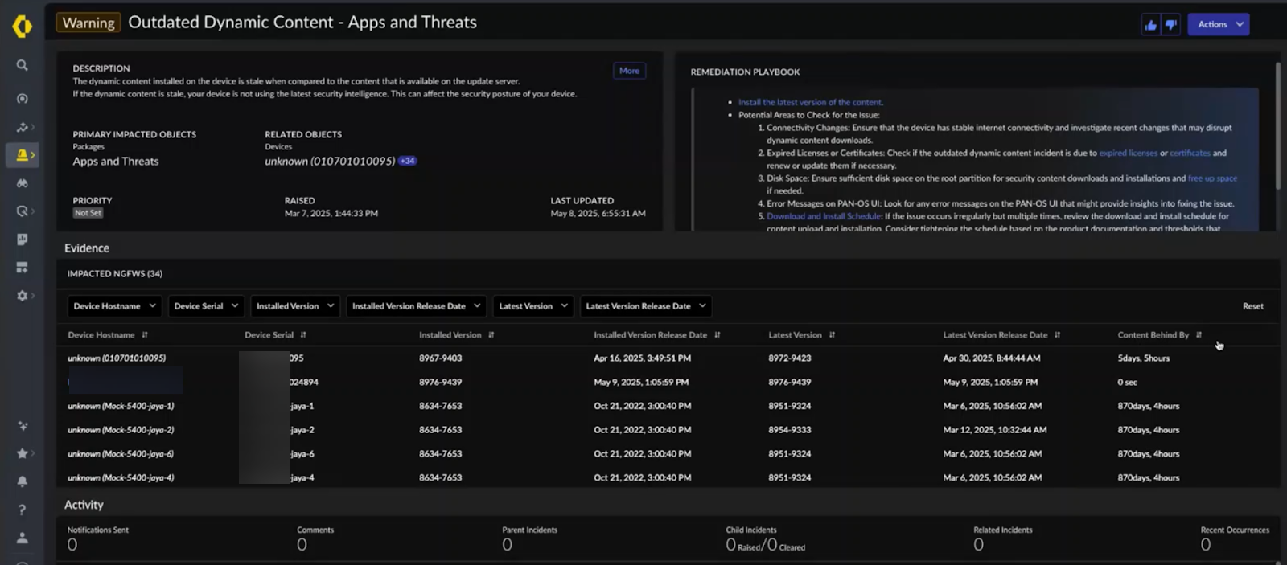Give the incident a thumbs up
Image resolution: width=1287 pixels, height=565 pixels.
[x=1150, y=25]
